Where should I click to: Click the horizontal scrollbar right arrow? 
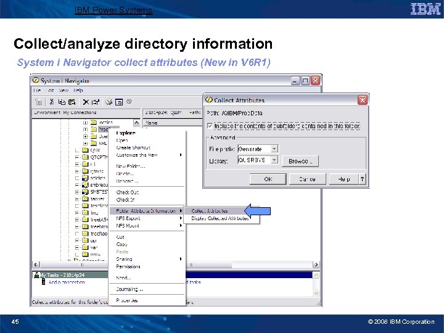click(316, 265)
